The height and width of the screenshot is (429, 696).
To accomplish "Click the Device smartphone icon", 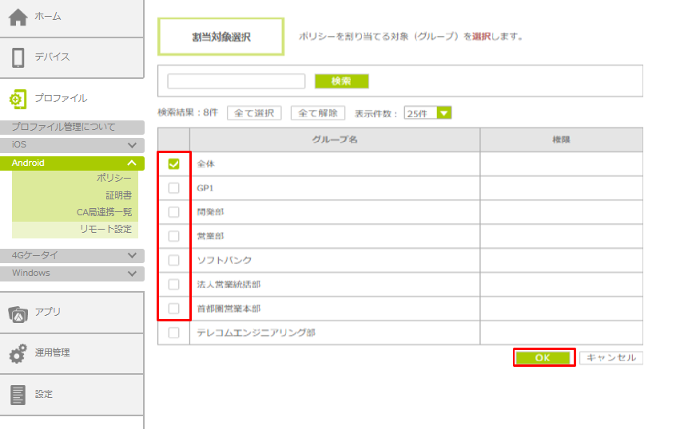I will point(18,57).
